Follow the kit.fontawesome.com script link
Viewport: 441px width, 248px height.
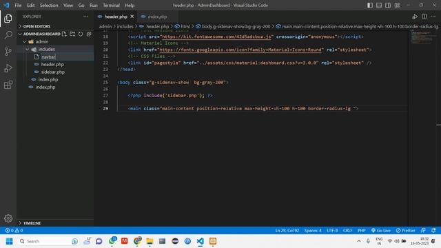tap(216, 37)
